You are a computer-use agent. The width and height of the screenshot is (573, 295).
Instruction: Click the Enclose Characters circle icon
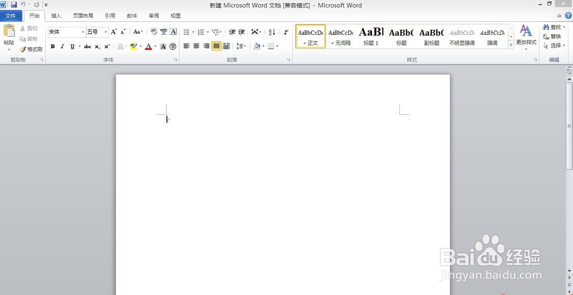click(173, 46)
